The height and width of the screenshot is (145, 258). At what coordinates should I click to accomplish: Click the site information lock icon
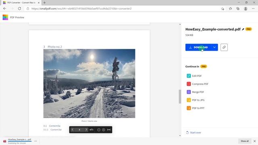click(x=28, y=8)
